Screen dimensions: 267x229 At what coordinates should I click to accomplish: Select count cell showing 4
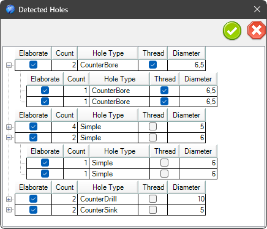pyautogui.click(x=64, y=127)
